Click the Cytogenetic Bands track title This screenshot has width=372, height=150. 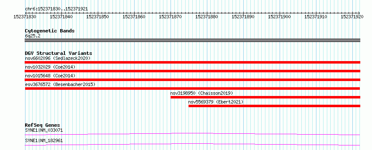(50, 31)
